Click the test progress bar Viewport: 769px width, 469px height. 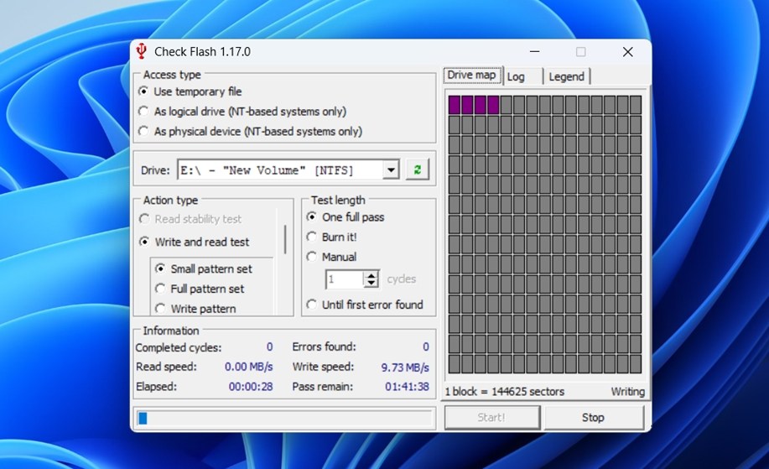point(284,418)
